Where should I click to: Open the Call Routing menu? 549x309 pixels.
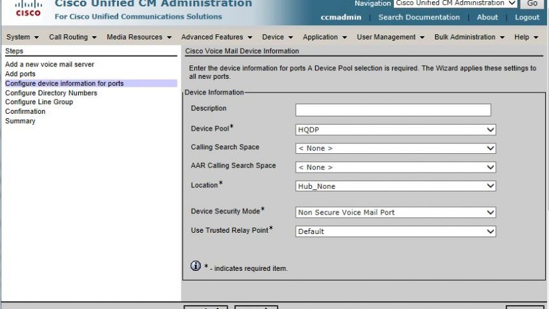pos(73,37)
